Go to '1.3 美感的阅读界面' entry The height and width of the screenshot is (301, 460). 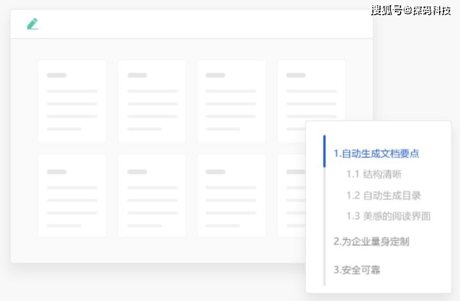(388, 216)
